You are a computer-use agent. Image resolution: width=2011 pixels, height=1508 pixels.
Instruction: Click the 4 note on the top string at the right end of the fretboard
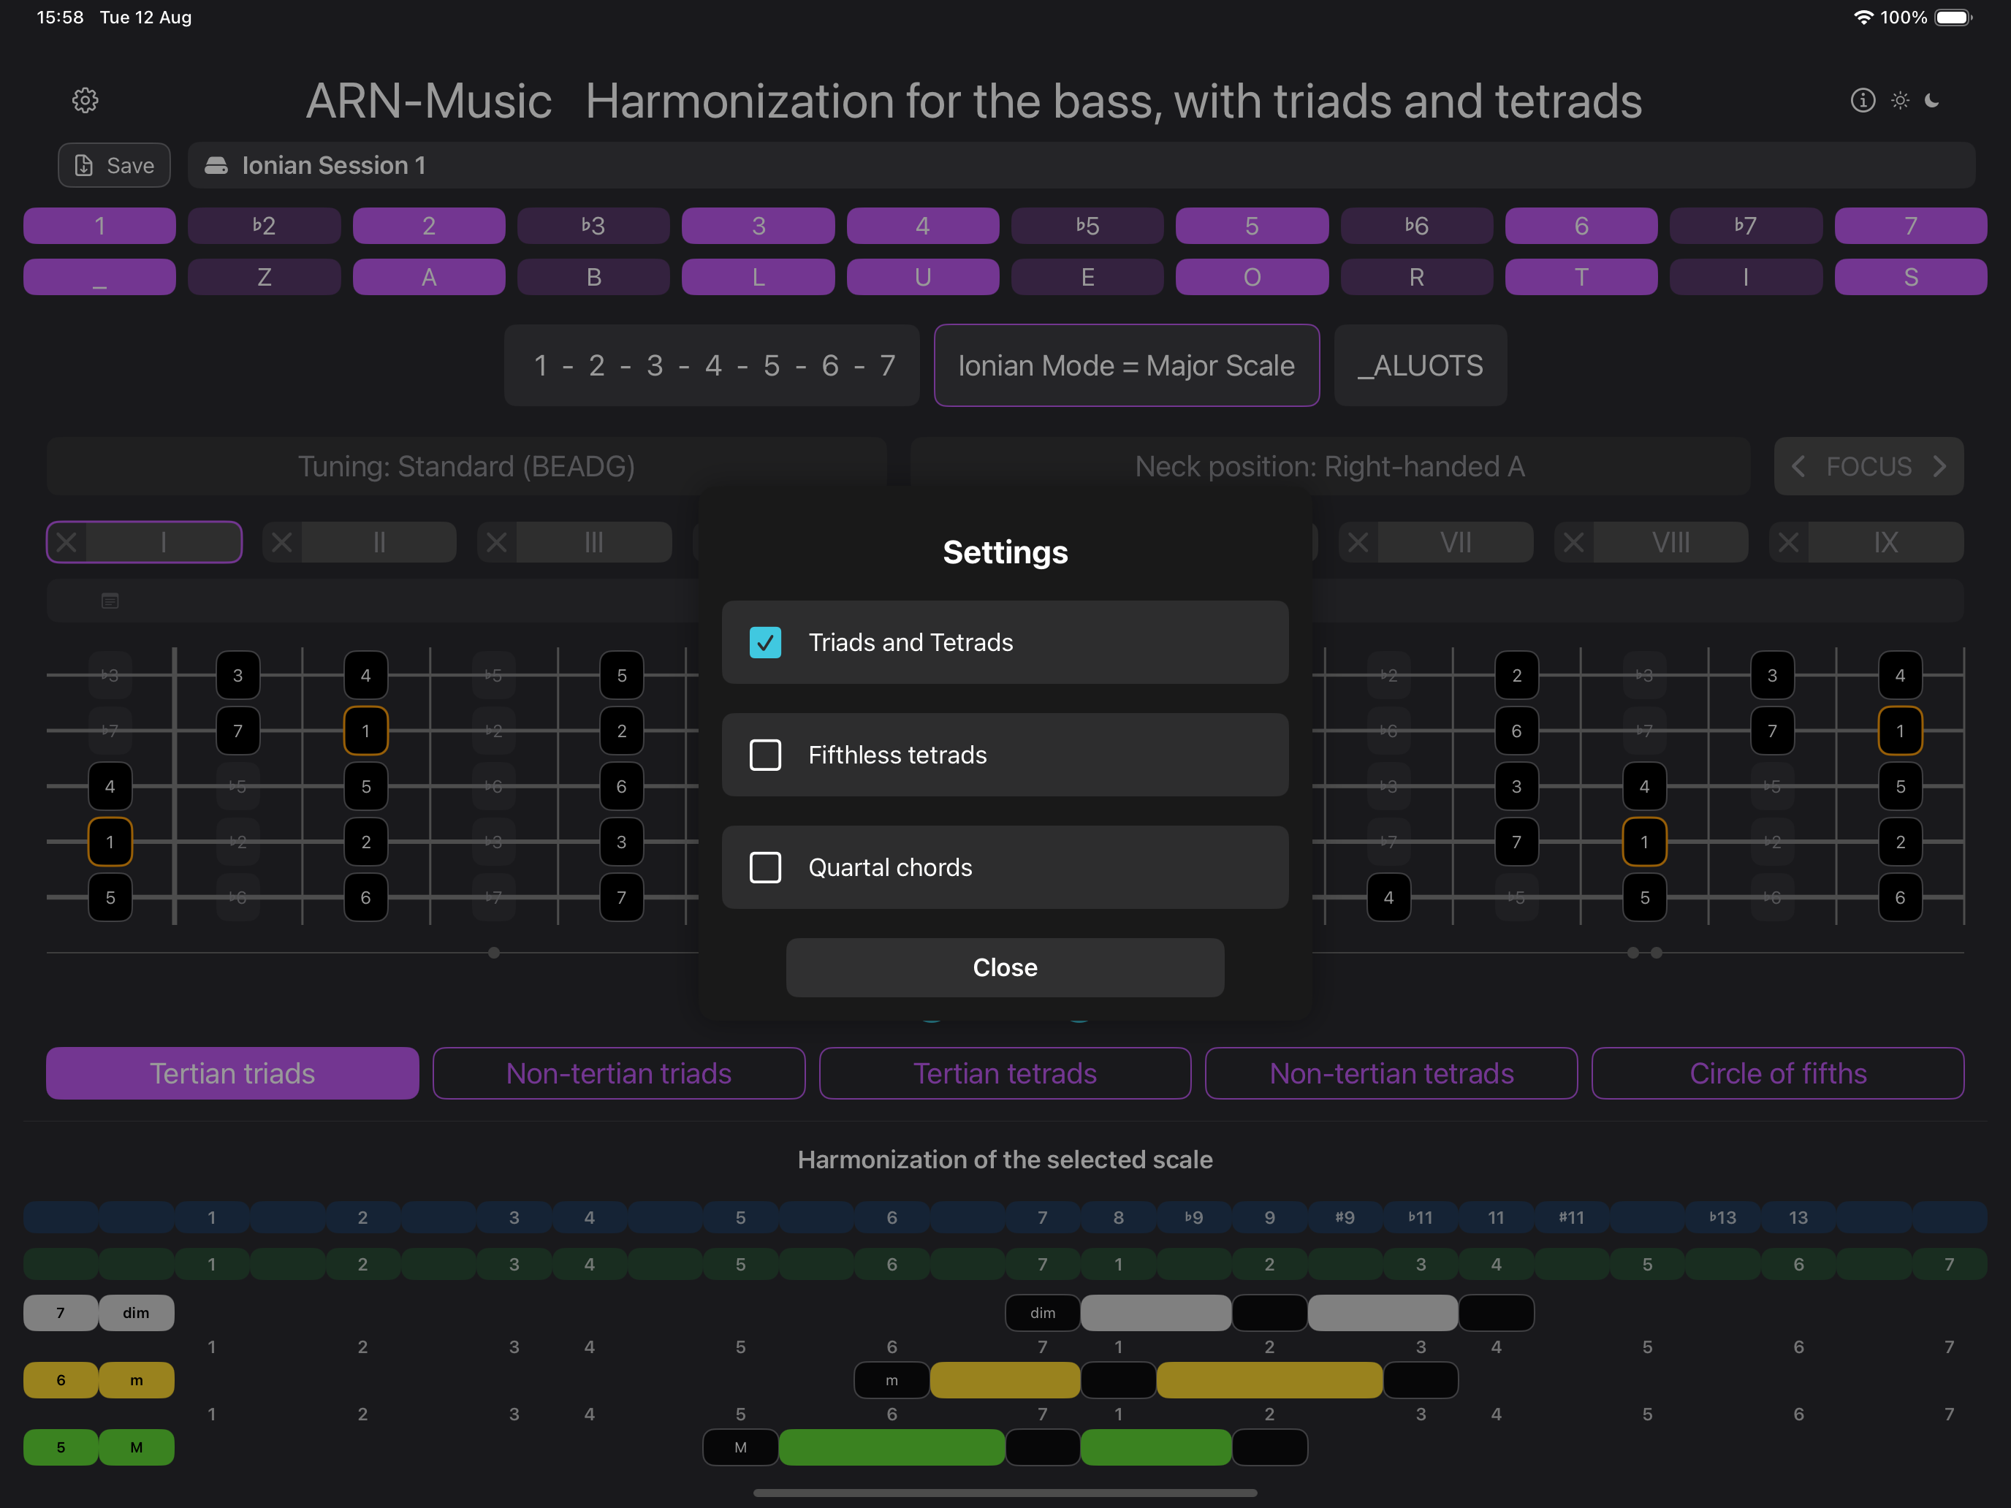click(x=1900, y=675)
